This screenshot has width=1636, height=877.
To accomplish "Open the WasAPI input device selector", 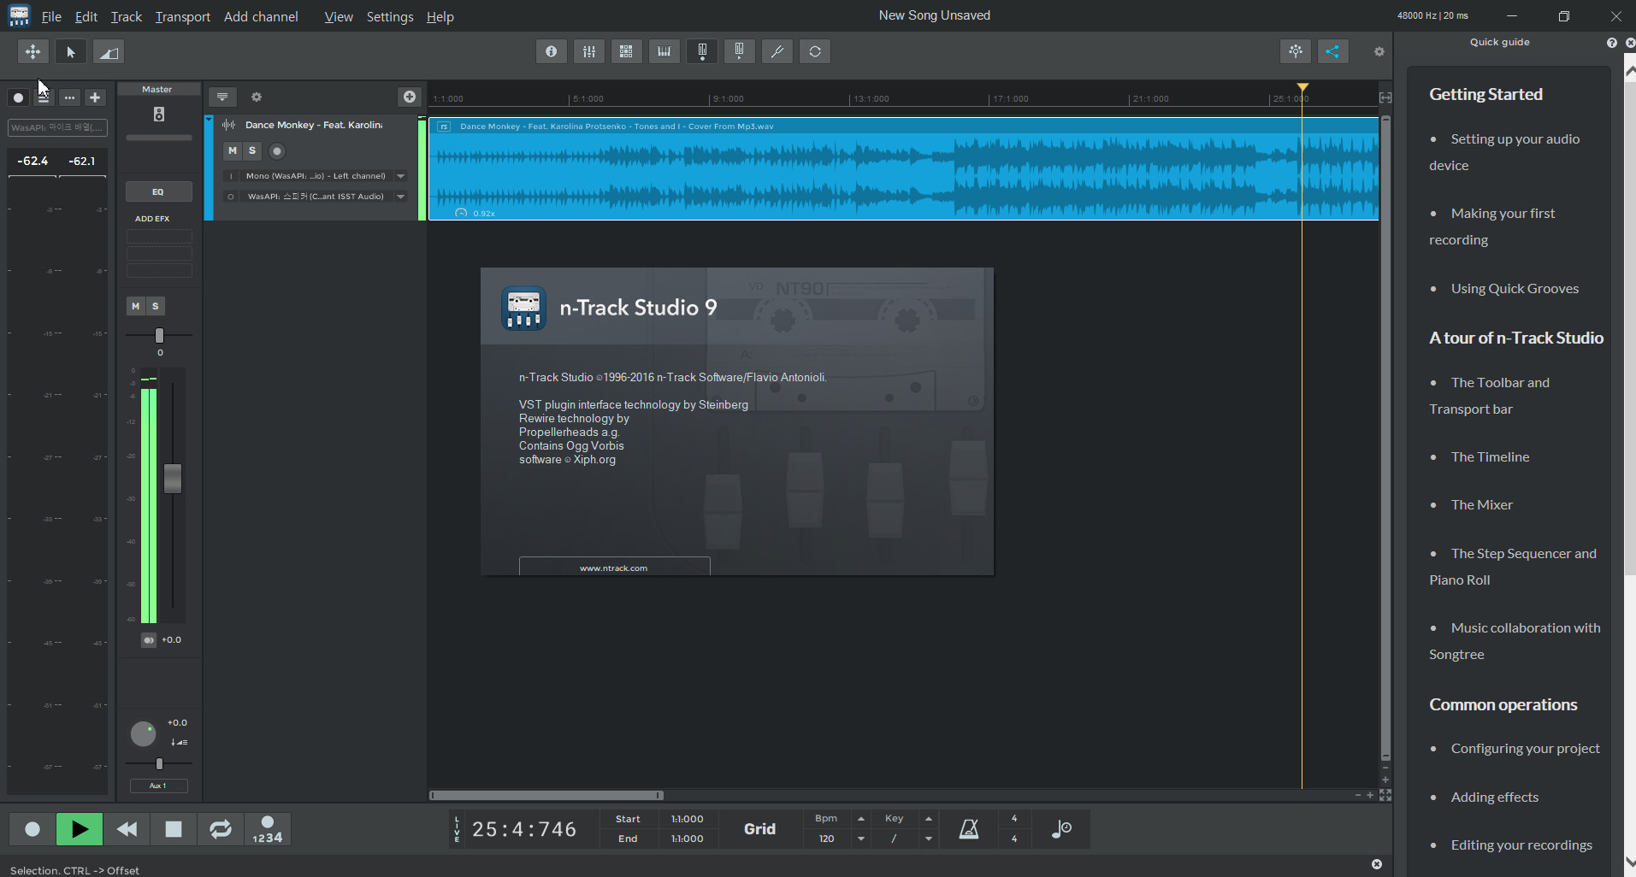I will pos(57,127).
